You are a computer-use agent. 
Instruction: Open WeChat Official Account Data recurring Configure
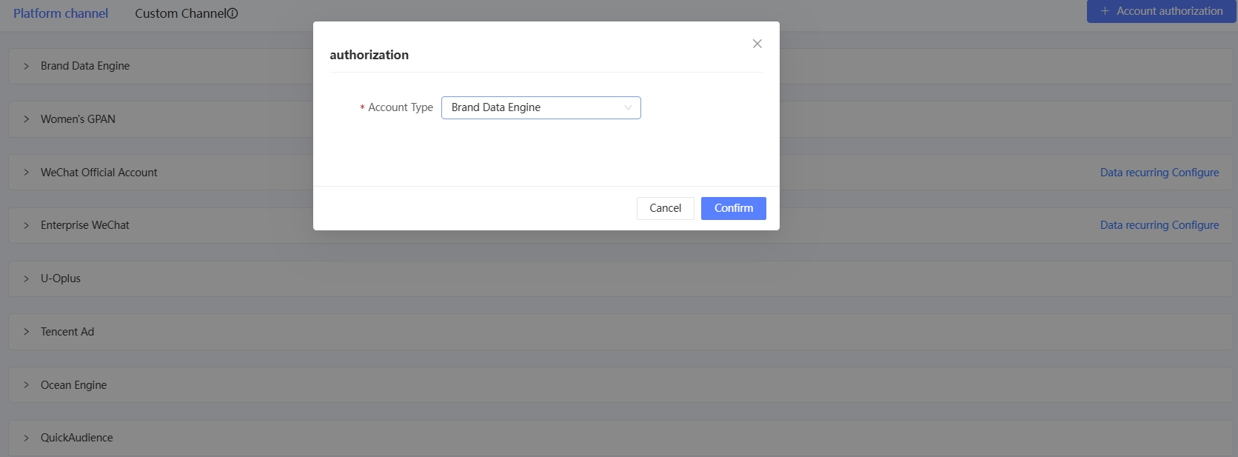[1159, 173]
